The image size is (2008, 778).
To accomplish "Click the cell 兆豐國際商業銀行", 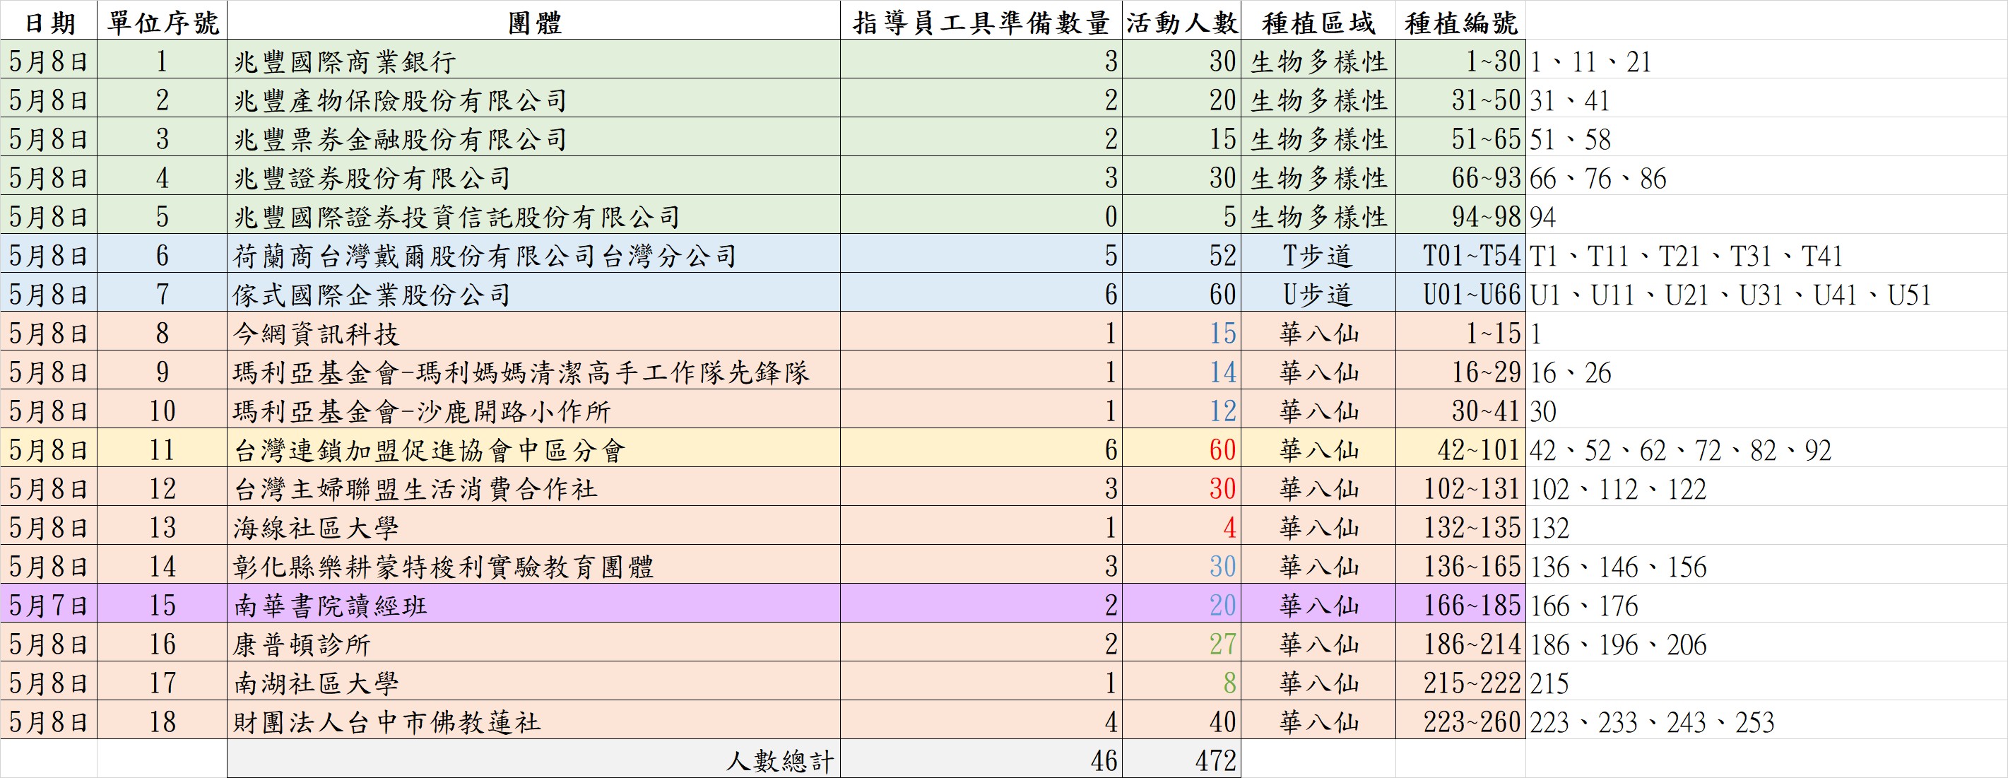I will coord(534,60).
